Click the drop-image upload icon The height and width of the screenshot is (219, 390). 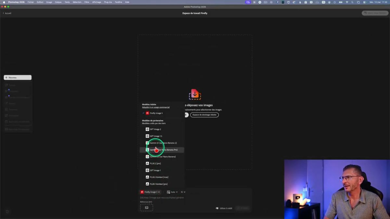(x=195, y=94)
